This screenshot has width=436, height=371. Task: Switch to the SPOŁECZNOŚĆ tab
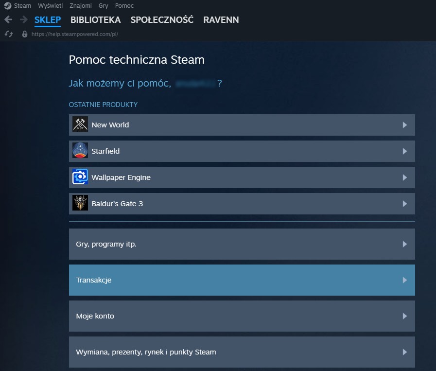pos(162,20)
